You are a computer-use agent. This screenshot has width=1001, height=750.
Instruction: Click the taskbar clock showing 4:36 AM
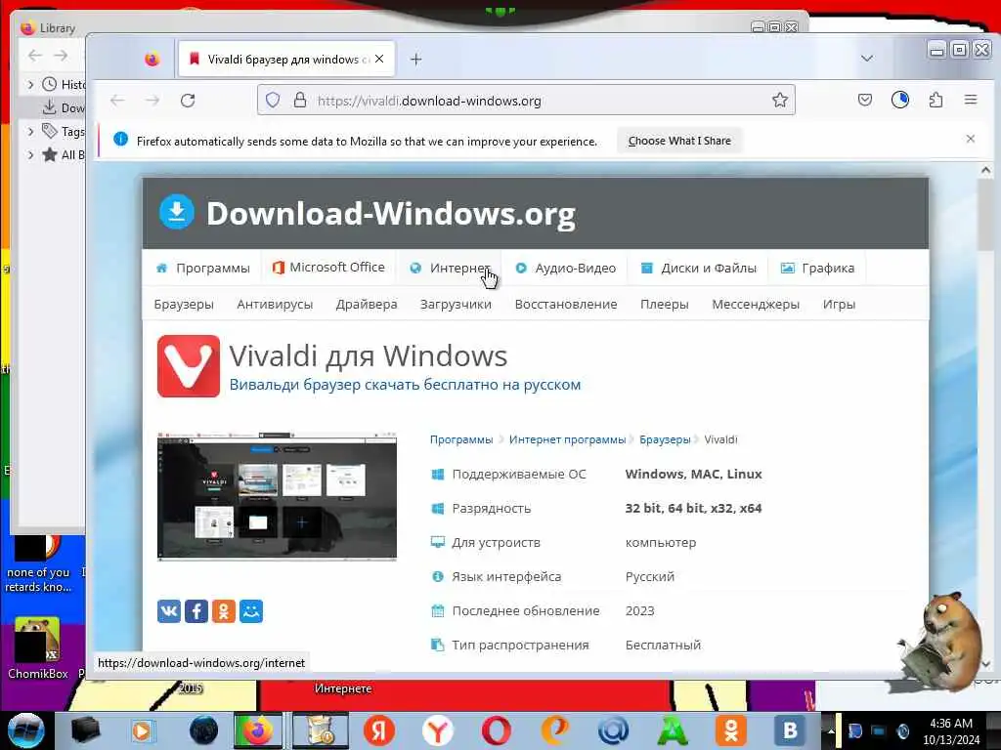[950, 730]
